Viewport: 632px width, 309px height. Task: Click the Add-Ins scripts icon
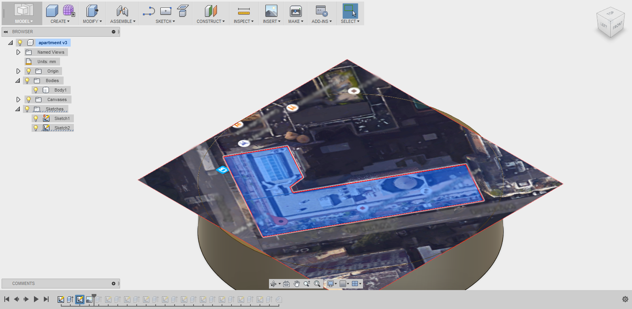(322, 11)
